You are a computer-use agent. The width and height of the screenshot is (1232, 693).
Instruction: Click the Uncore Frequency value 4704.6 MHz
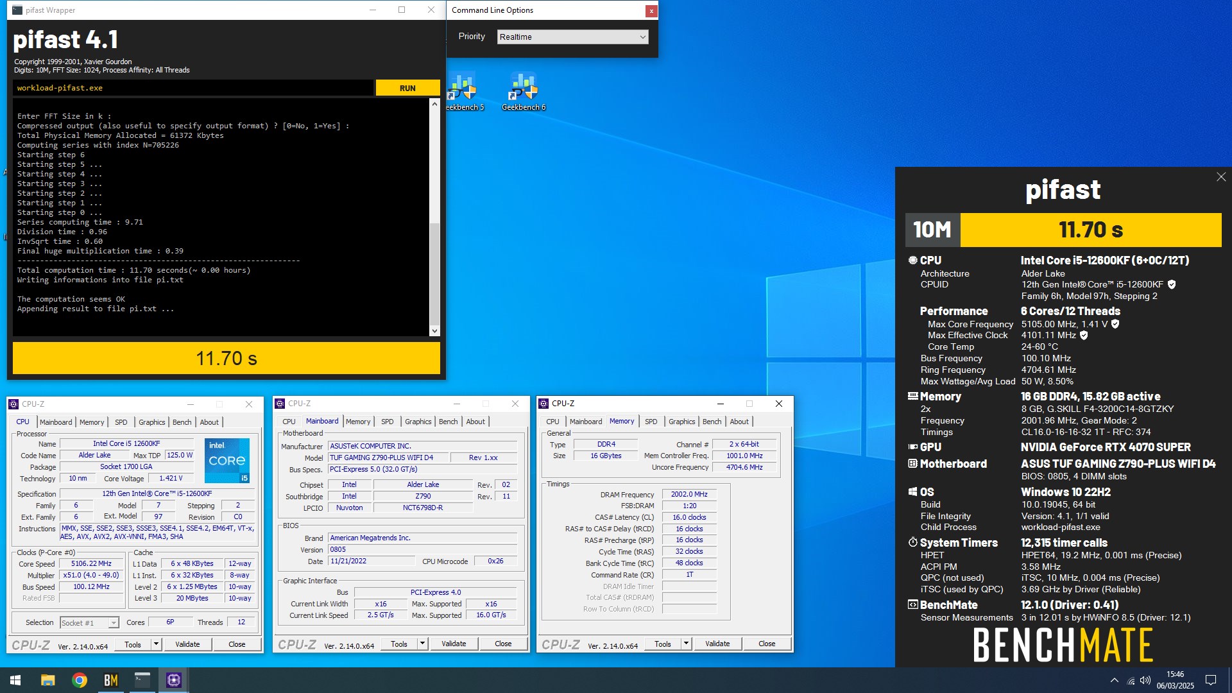(744, 467)
